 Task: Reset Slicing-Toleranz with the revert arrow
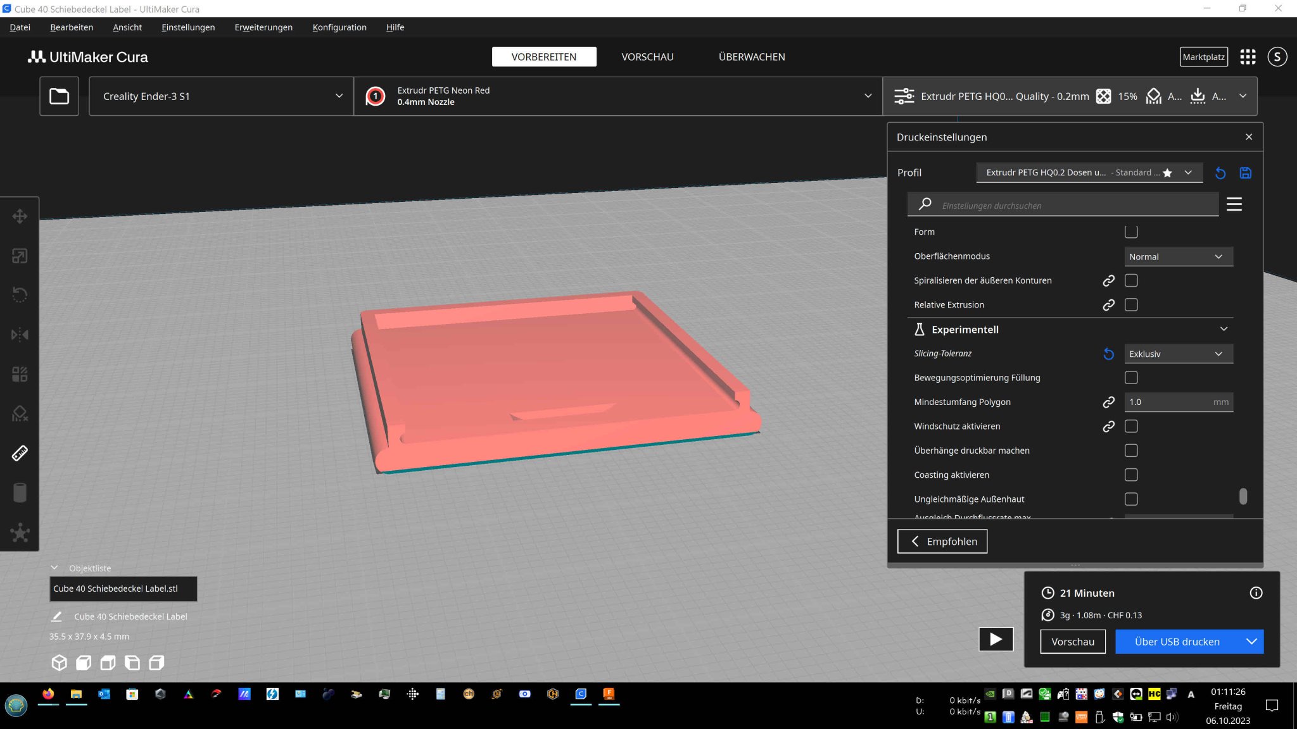point(1108,354)
